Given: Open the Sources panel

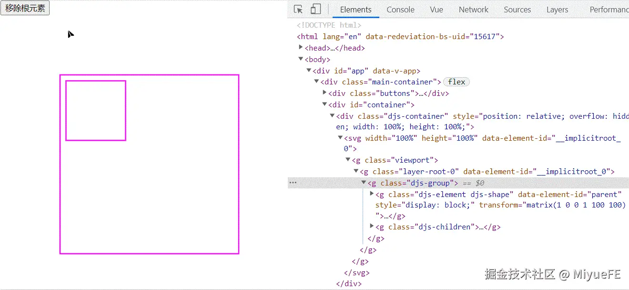Looking at the screenshot, I should (517, 9).
